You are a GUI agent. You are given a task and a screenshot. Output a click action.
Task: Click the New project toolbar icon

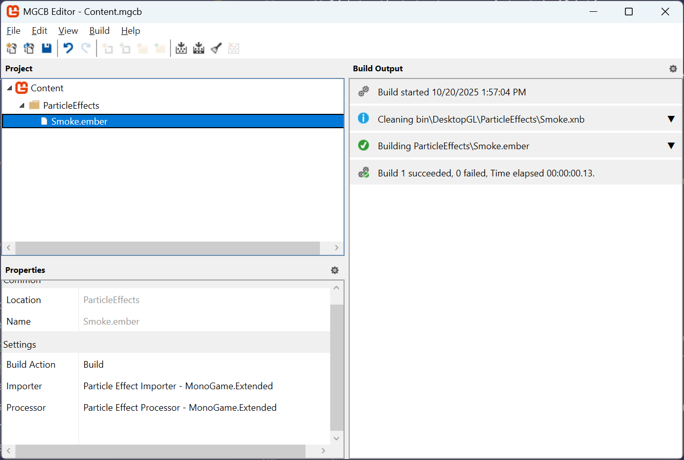(x=11, y=48)
